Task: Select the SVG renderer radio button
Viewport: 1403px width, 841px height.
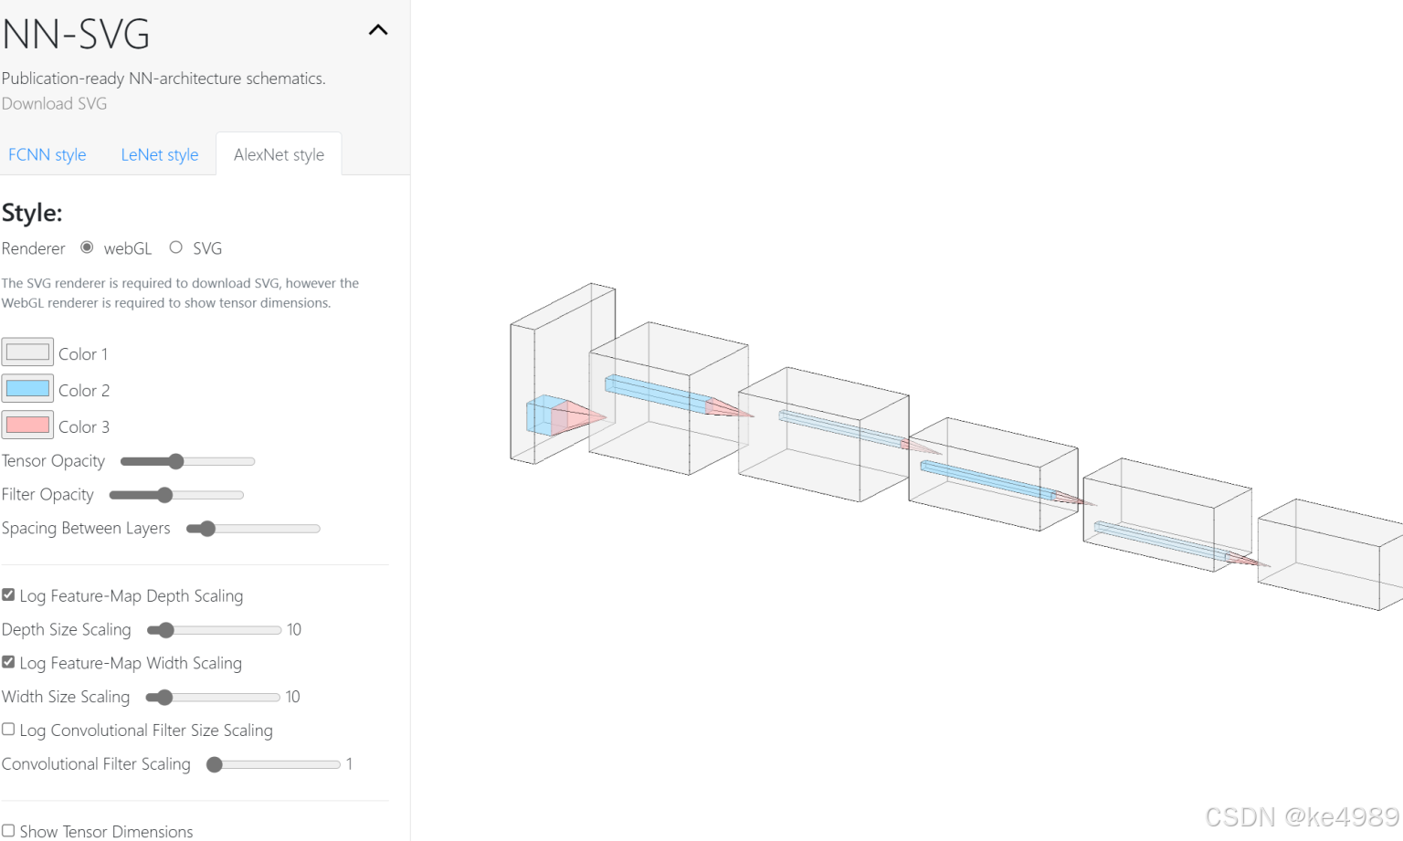Action: [x=175, y=247]
